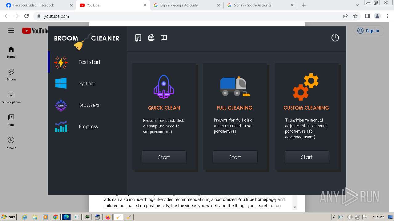Viewport: 394px width, 221px height.
Task: Open YouTube Shorts in sidebar
Action: (11, 75)
